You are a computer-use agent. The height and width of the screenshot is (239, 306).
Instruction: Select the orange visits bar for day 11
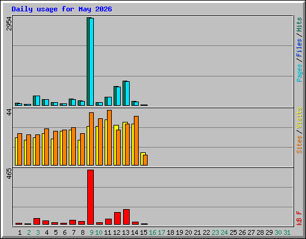click(x=109, y=137)
